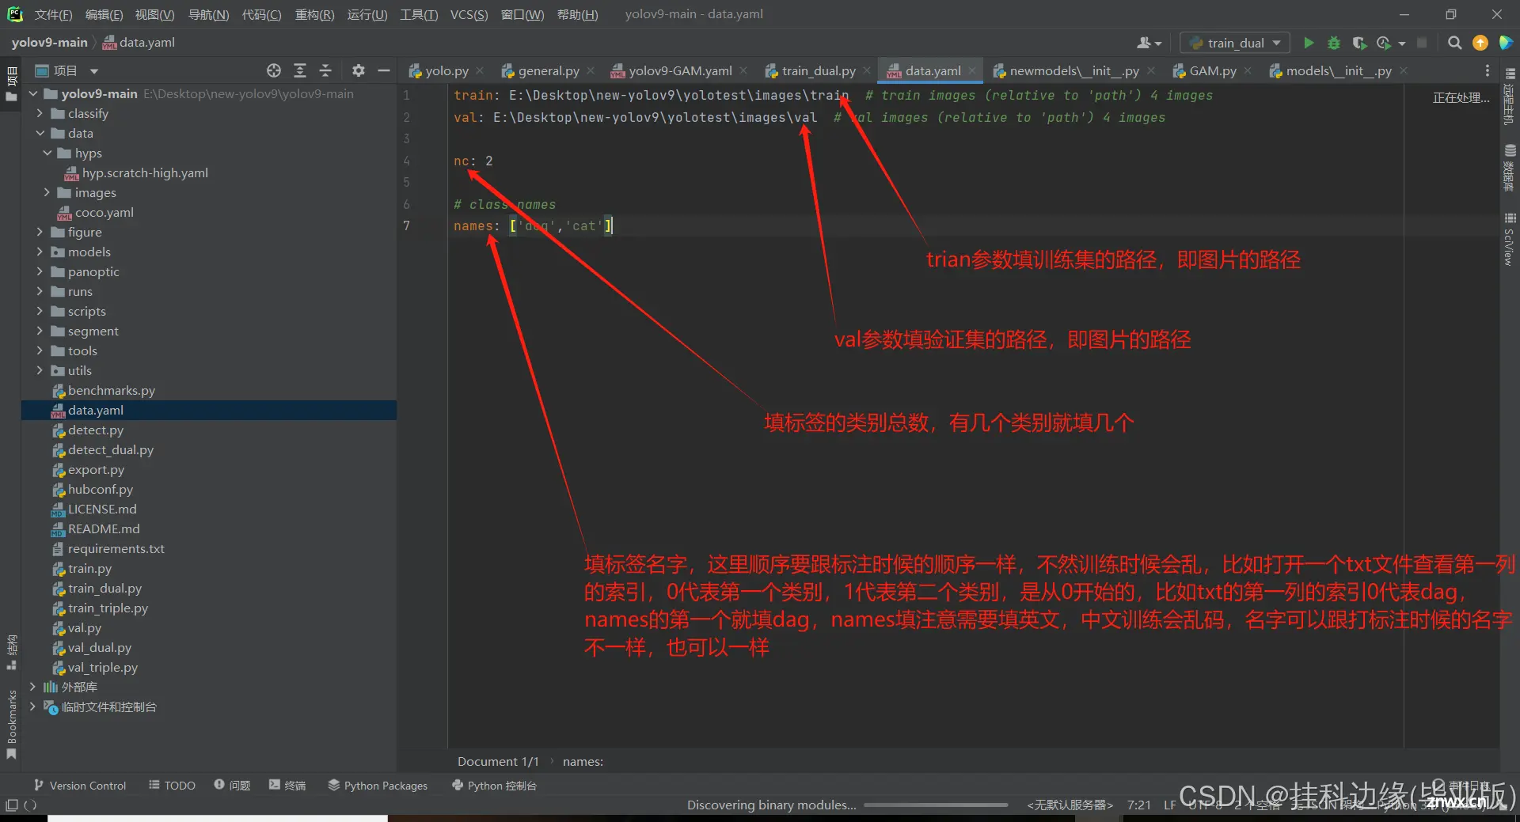Collapse the data folder
The width and height of the screenshot is (1520, 822).
(x=40, y=133)
